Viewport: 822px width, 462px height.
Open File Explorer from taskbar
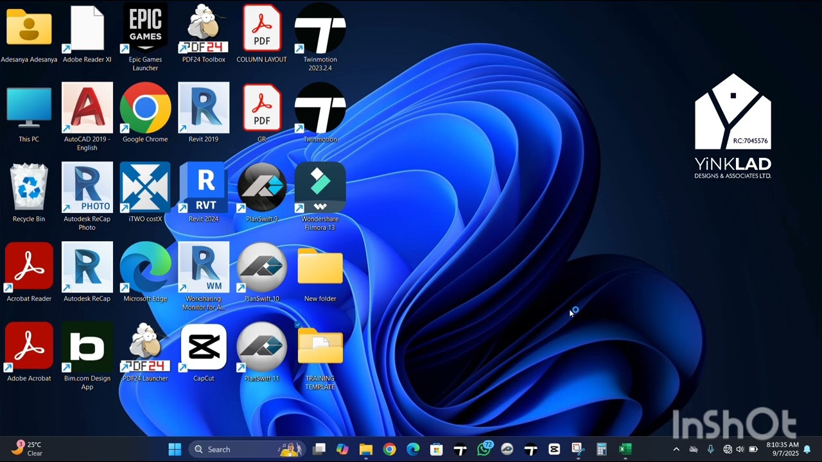coord(365,449)
